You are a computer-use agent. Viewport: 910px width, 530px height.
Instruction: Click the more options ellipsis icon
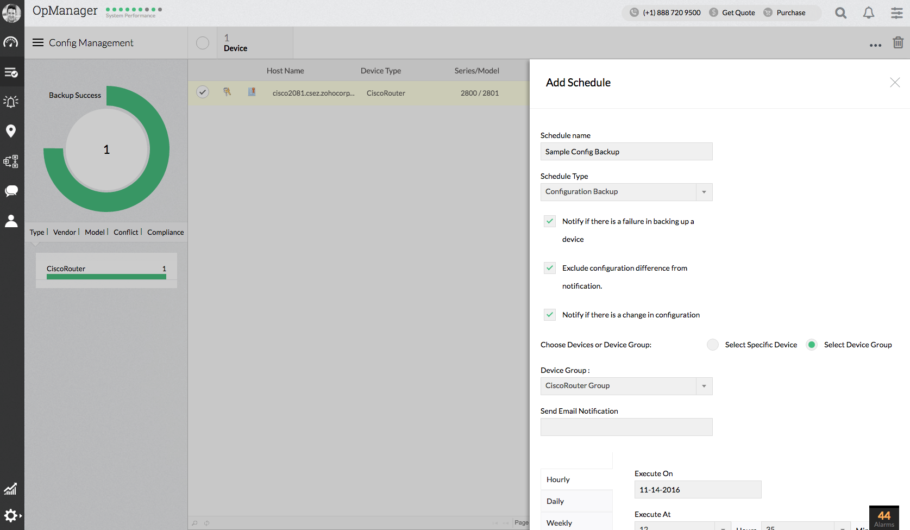[875, 45]
